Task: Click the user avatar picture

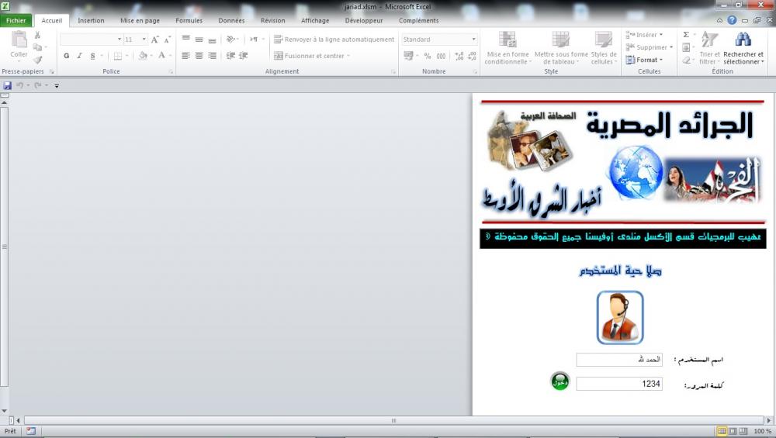Action: coord(619,317)
